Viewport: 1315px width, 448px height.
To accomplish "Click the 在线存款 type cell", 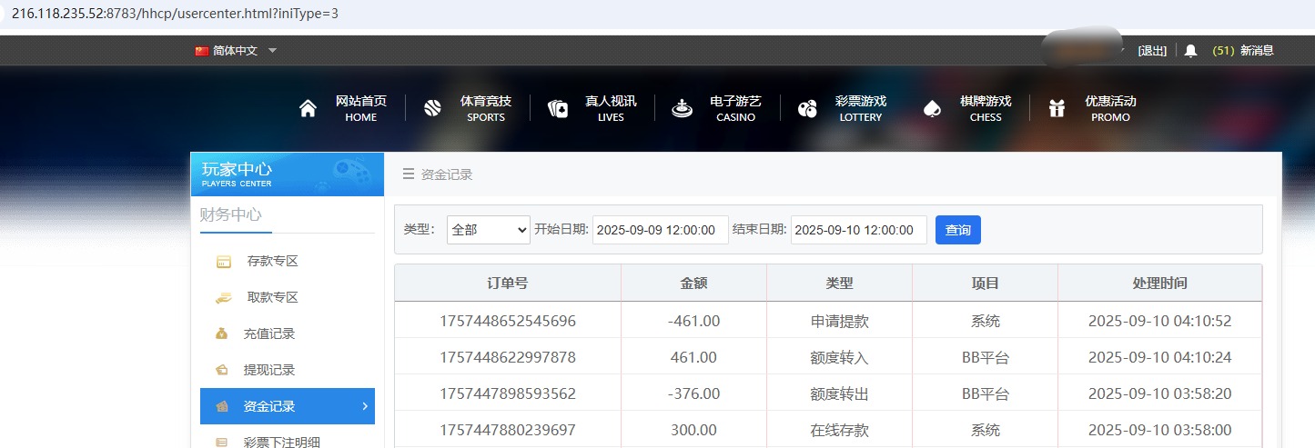I will pyautogui.click(x=839, y=430).
